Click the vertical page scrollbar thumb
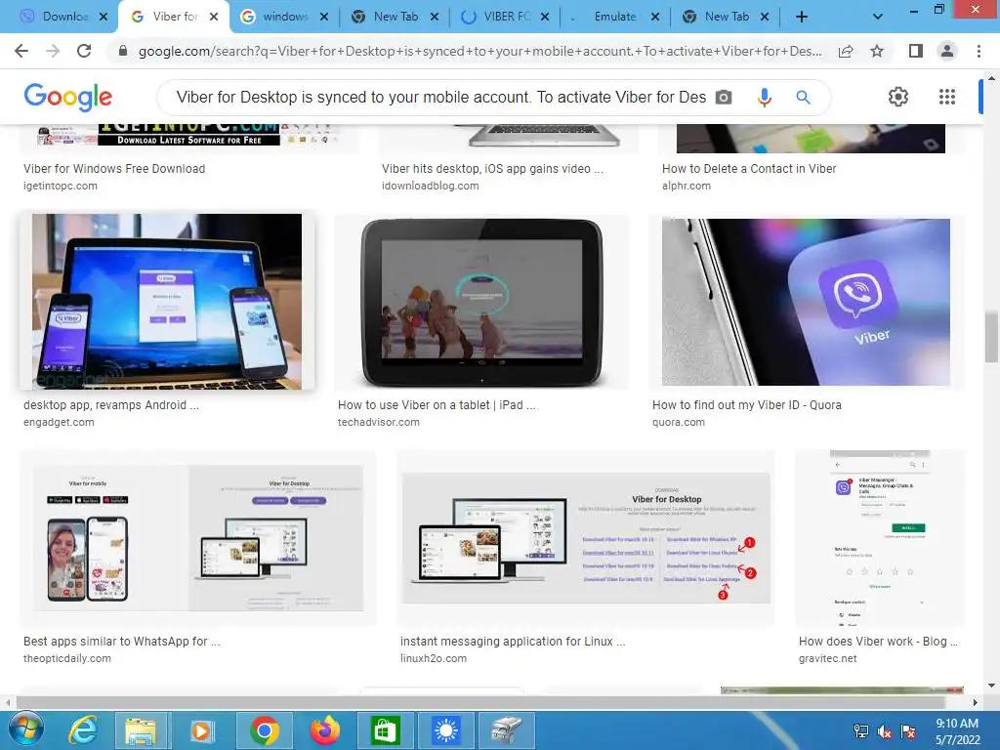Viewport: 1000px width, 750px height. click(x=991, y=336)
